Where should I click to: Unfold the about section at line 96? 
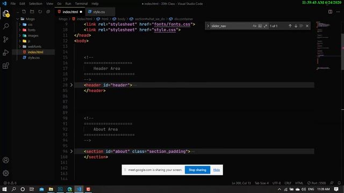point(71,151)
